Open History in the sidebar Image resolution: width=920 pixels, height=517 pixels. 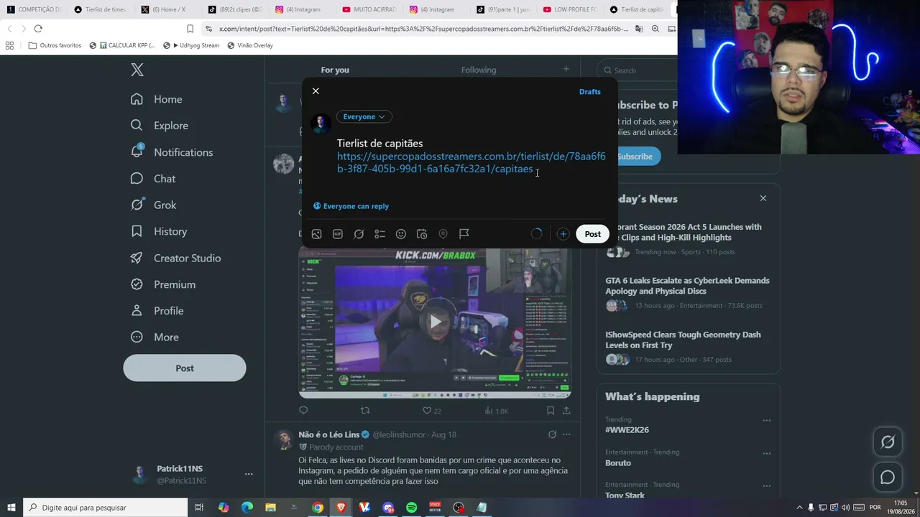[159, 231]
